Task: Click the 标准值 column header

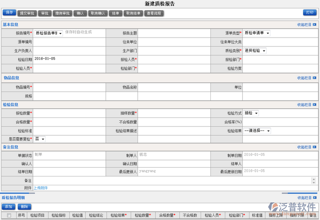Action: [257, 215]
